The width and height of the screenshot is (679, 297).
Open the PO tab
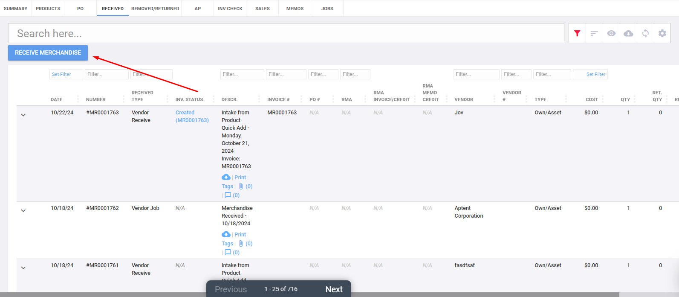coord(80,9)
